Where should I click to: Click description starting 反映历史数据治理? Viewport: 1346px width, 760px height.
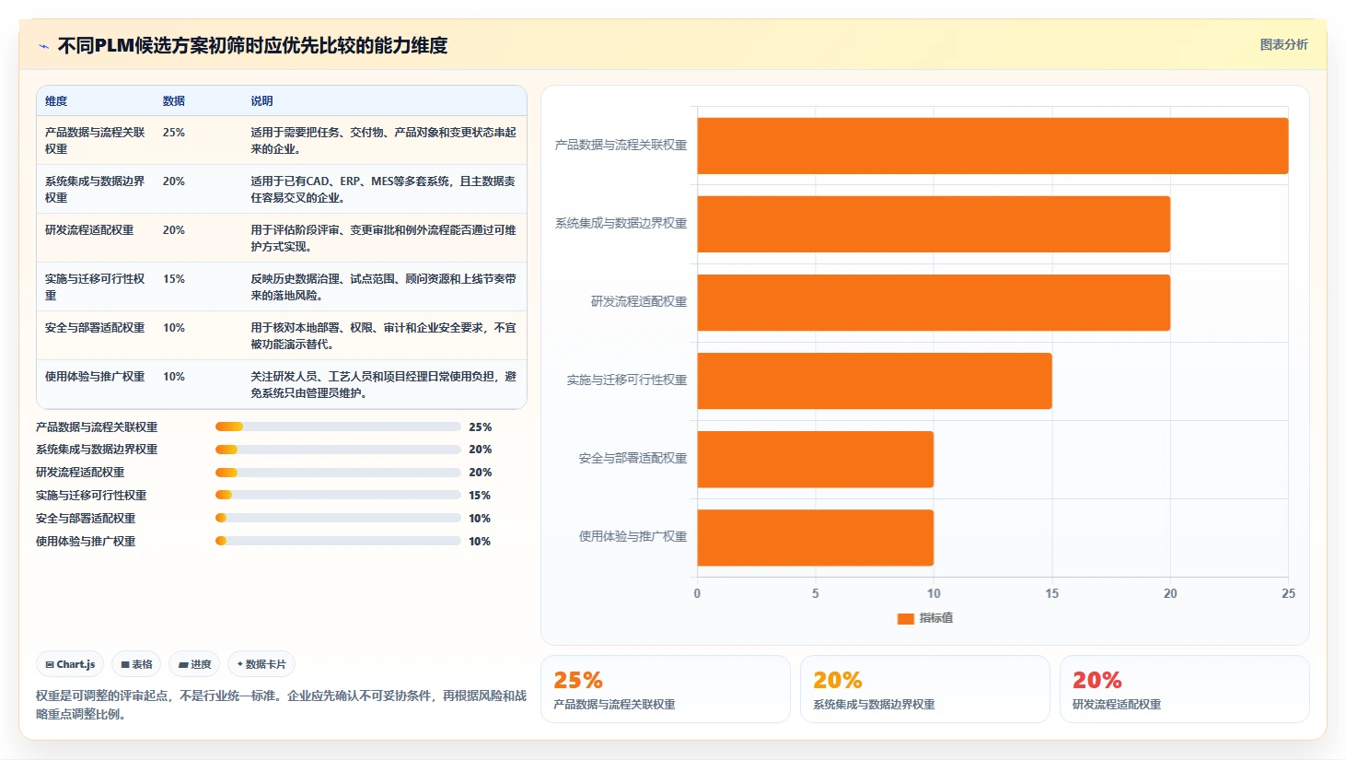click(x=384, y=286)
